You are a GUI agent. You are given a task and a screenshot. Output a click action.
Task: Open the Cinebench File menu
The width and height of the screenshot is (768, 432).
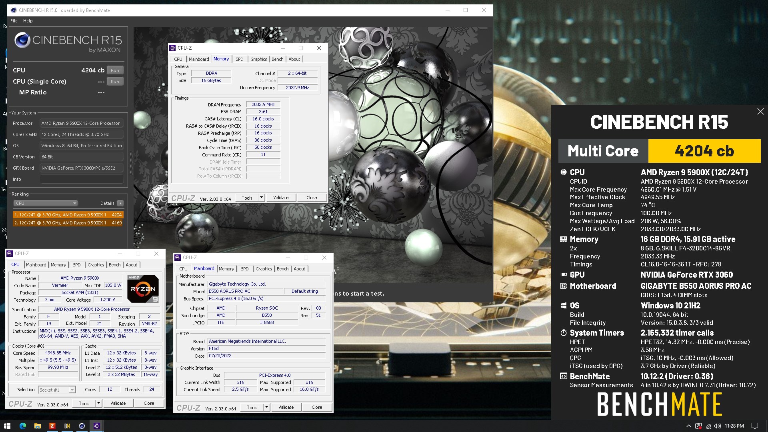[x=14, y=21]
